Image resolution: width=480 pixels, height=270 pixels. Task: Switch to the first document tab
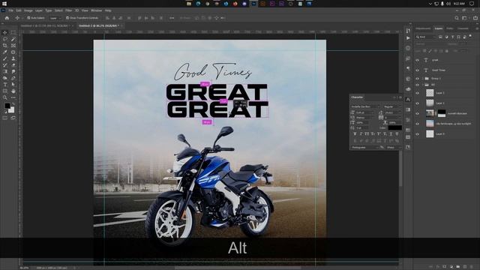(45, 25)
